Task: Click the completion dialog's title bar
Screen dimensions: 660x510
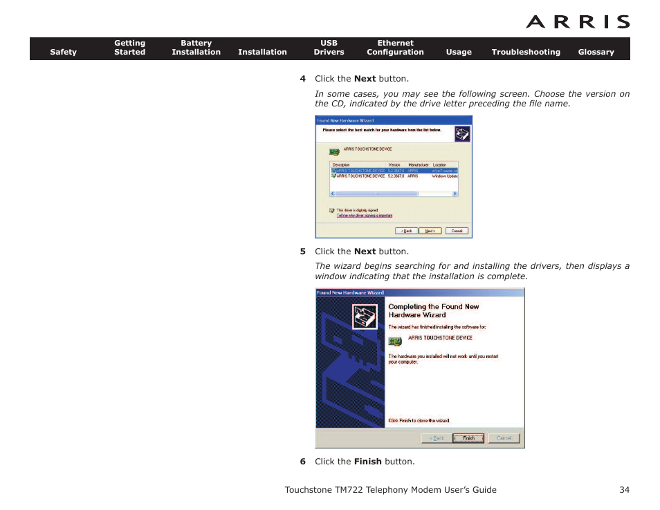Action: [420, 292]
